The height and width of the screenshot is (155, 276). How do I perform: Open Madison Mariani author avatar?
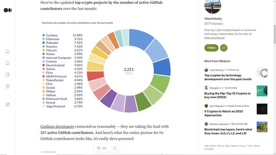click(206, 124)
